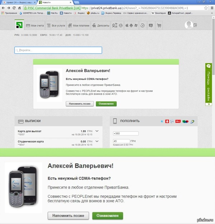Click the +380 phone number field
Screen dimensions: 215x224
(x=125, y=134)
